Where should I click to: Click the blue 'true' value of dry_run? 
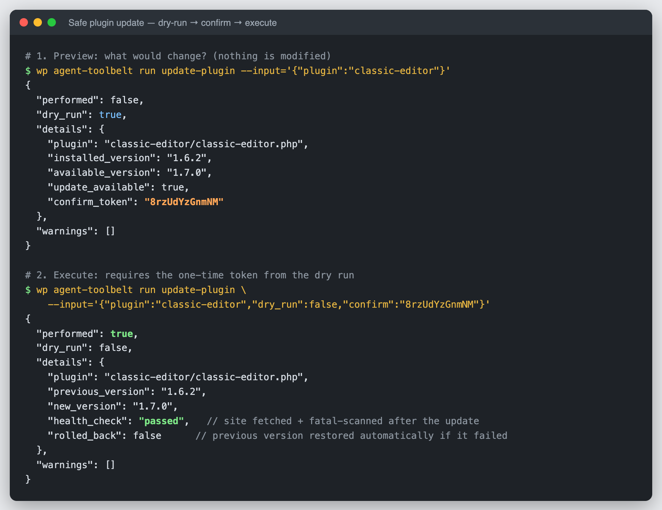coord(110,115)
